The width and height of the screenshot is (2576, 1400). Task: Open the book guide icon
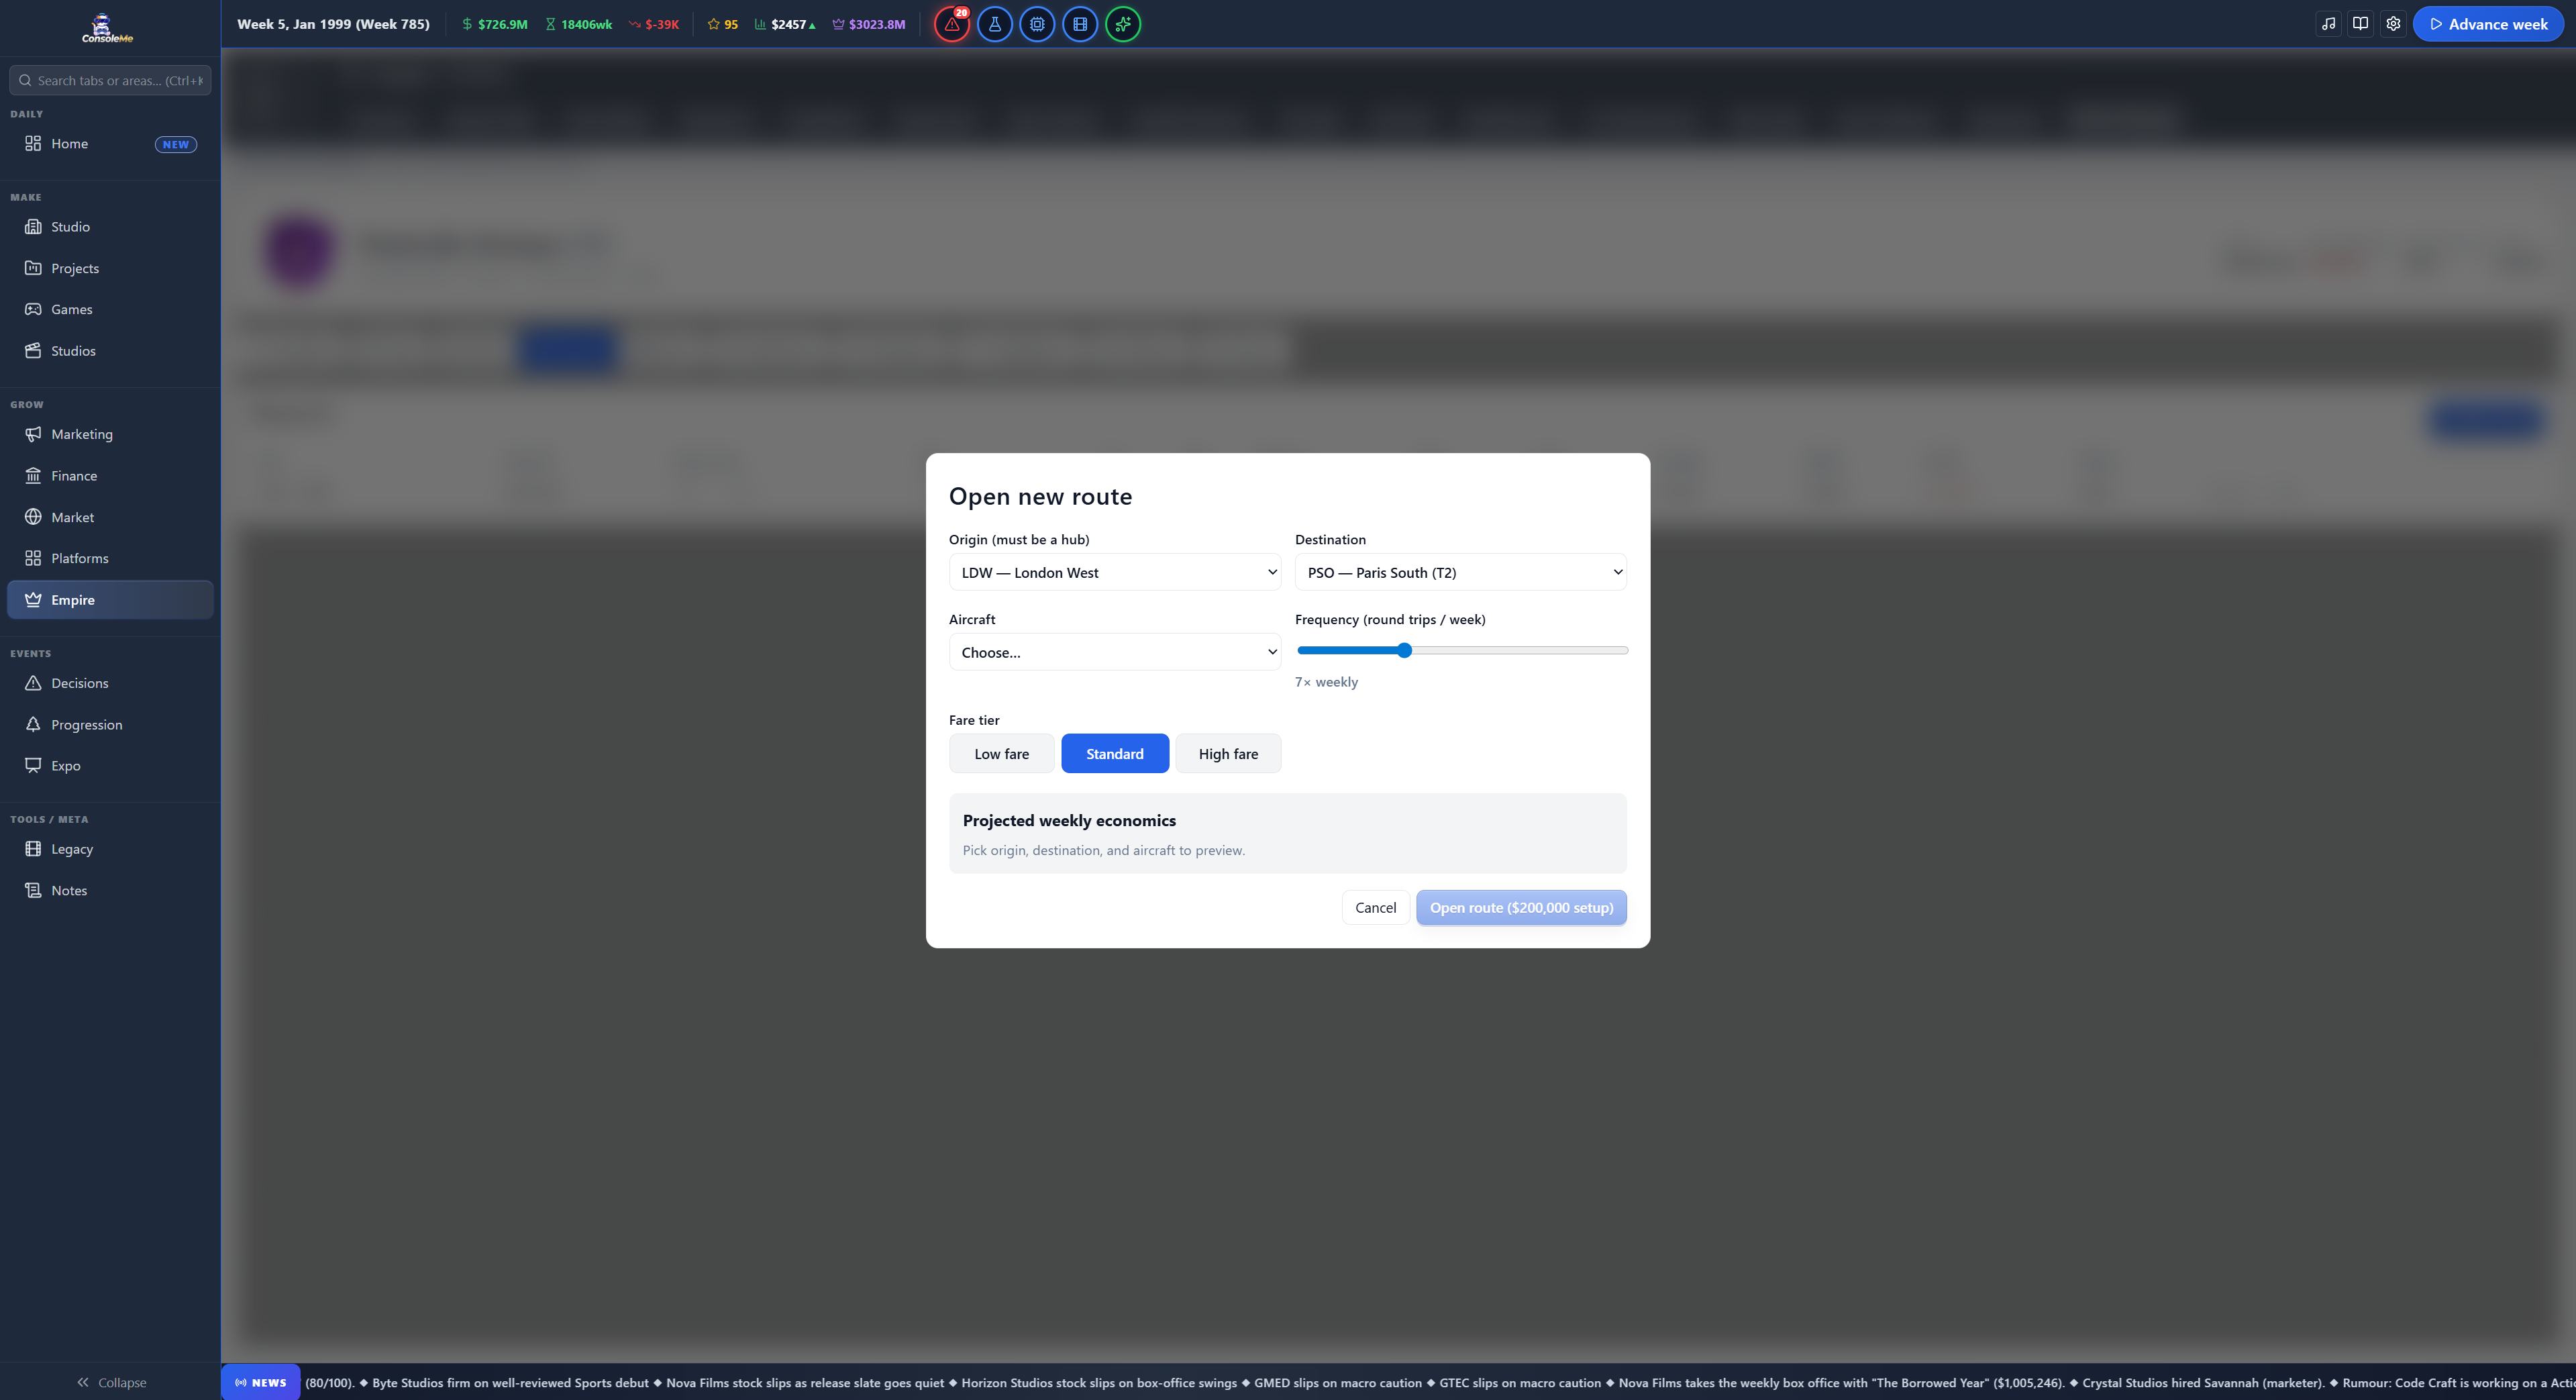tap(2361, 24)
